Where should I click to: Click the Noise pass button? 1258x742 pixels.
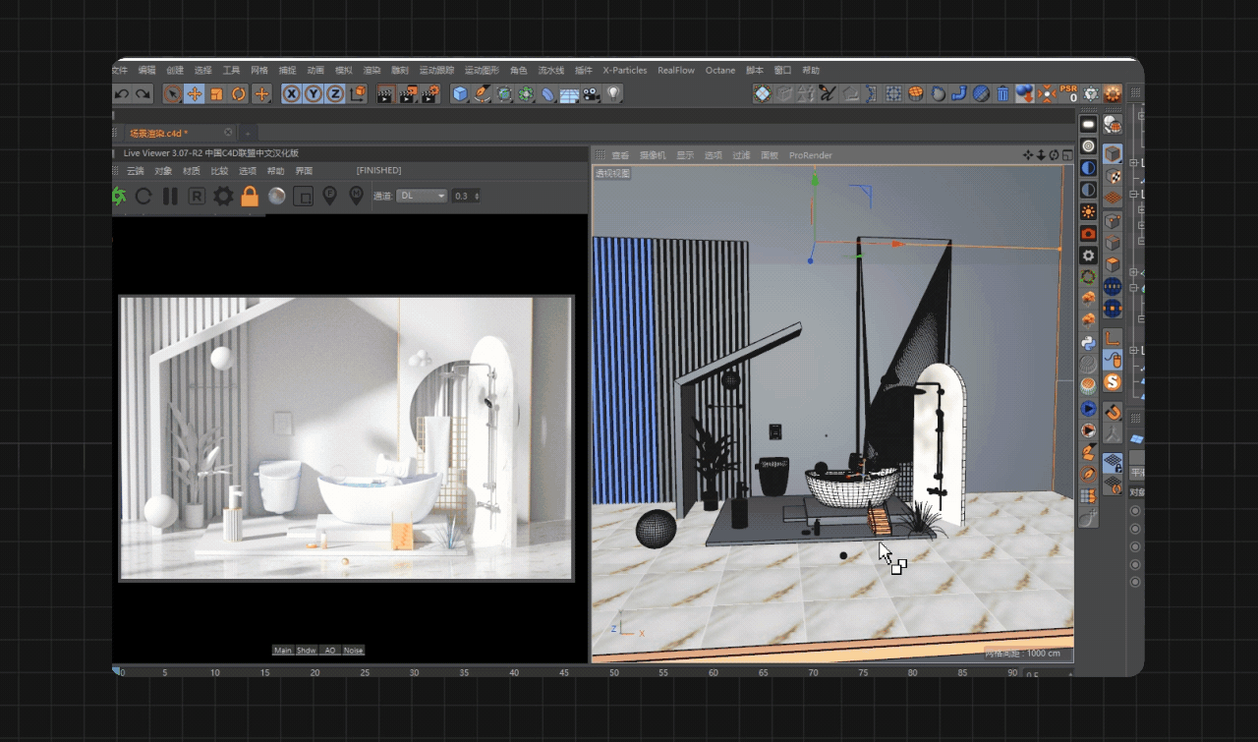[x=353, y=651]
